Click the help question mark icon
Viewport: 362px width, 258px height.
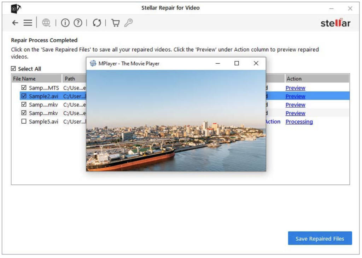(x=78, y=23)
